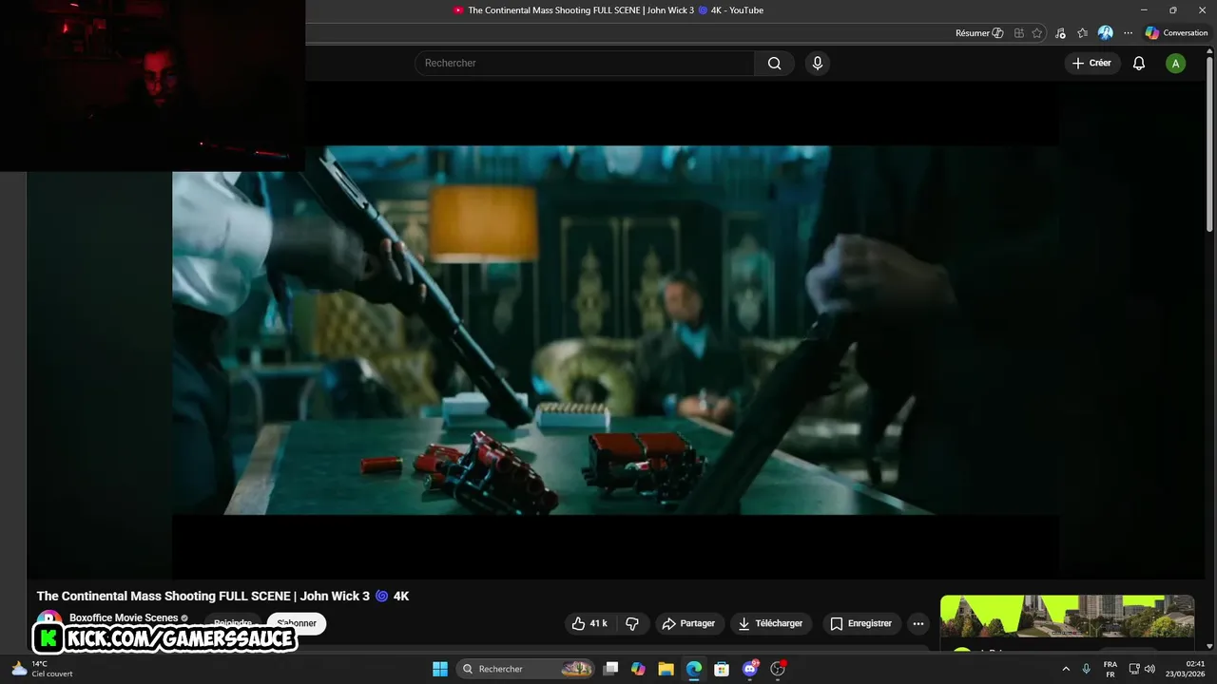Click the taskbar Rechercher search box
Image resolution: width=1217 pixels, height=684 pixels.
pyautogui.click(x=526, y=669)
